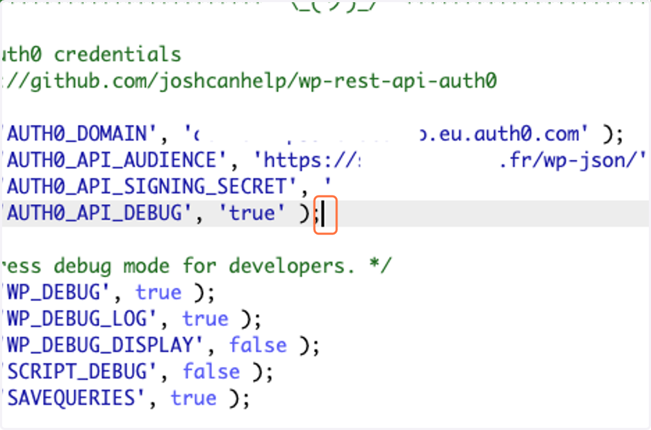The width and height of the screenshot is (651, 430).
Task: Click the false value on WP_DEBUG_DISPLAY line
Action: pyautogui.click(x=258, y=346)
